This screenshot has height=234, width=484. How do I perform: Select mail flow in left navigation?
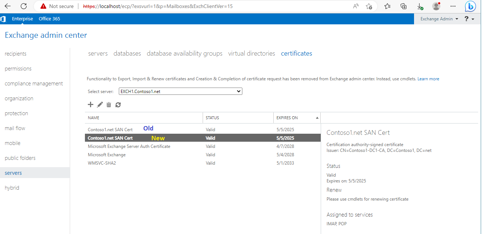15,128
